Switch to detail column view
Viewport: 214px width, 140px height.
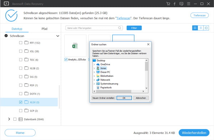206,28
